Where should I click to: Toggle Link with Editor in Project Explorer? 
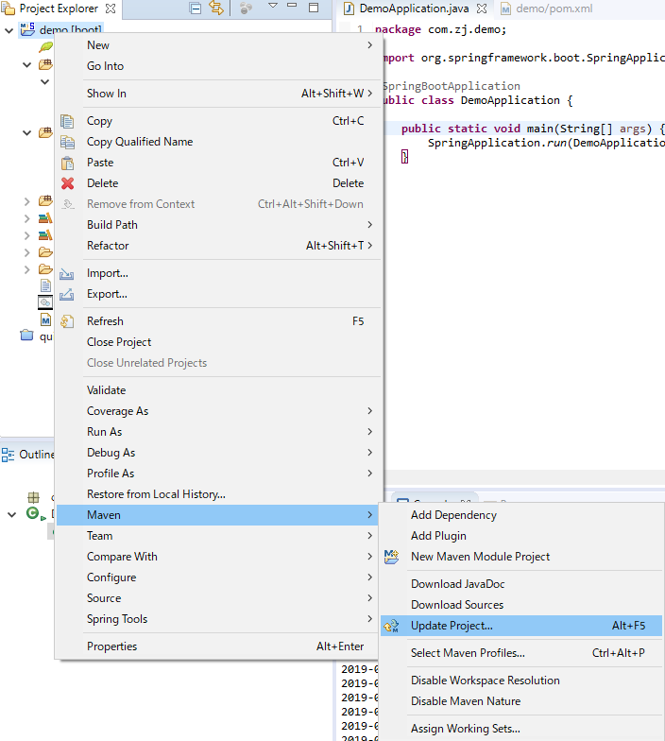[x=215, y=8]
